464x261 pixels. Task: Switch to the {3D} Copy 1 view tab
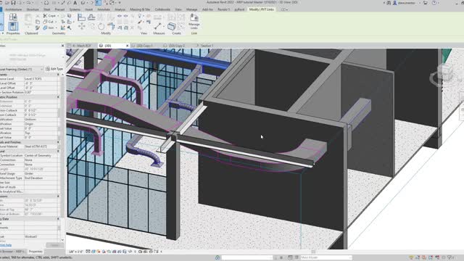pyautogui.click(x=144, y=46)
